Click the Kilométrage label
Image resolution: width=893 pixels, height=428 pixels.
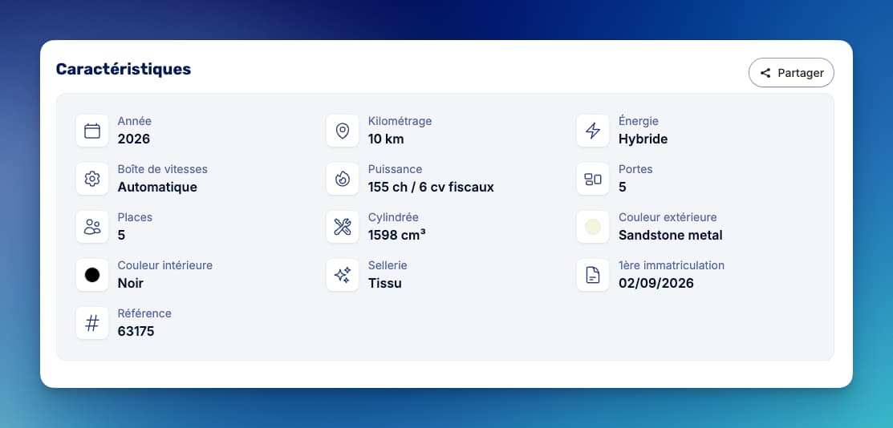(x=400, y=121)
